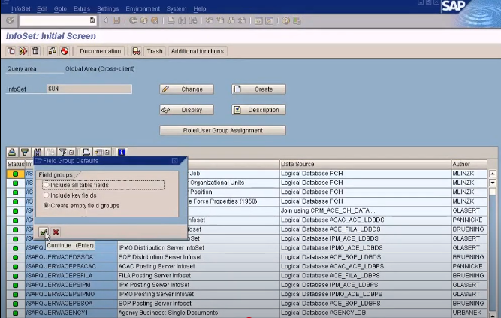Open the command field history dropdown
The image size is (501, 318).
(x=92, y=20)
